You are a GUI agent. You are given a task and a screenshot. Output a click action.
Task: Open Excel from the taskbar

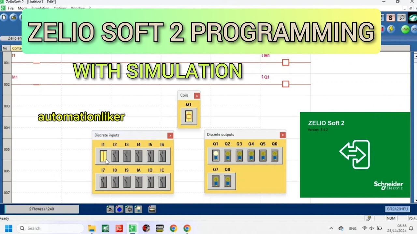tap(105, 228)
